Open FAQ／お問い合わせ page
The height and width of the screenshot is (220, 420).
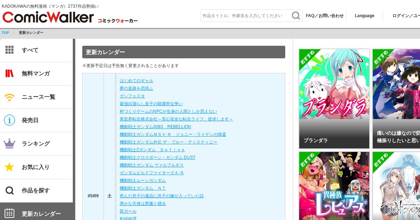(x=324, y=16)
